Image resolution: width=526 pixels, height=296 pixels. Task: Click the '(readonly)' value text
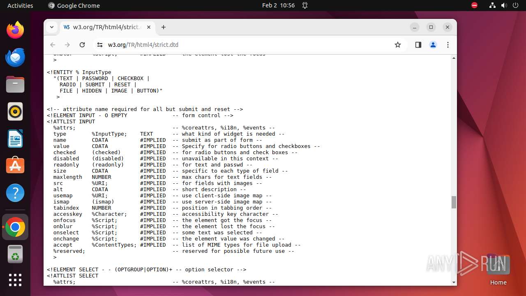point(108,165)
